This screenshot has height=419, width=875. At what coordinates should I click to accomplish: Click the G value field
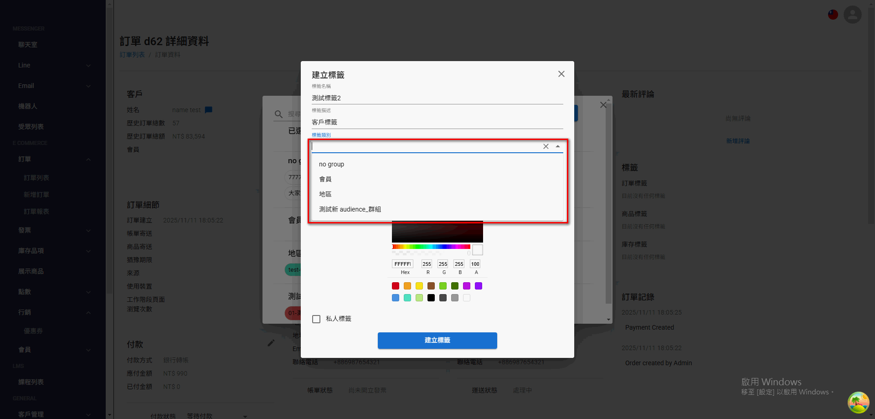click(443, 264)
